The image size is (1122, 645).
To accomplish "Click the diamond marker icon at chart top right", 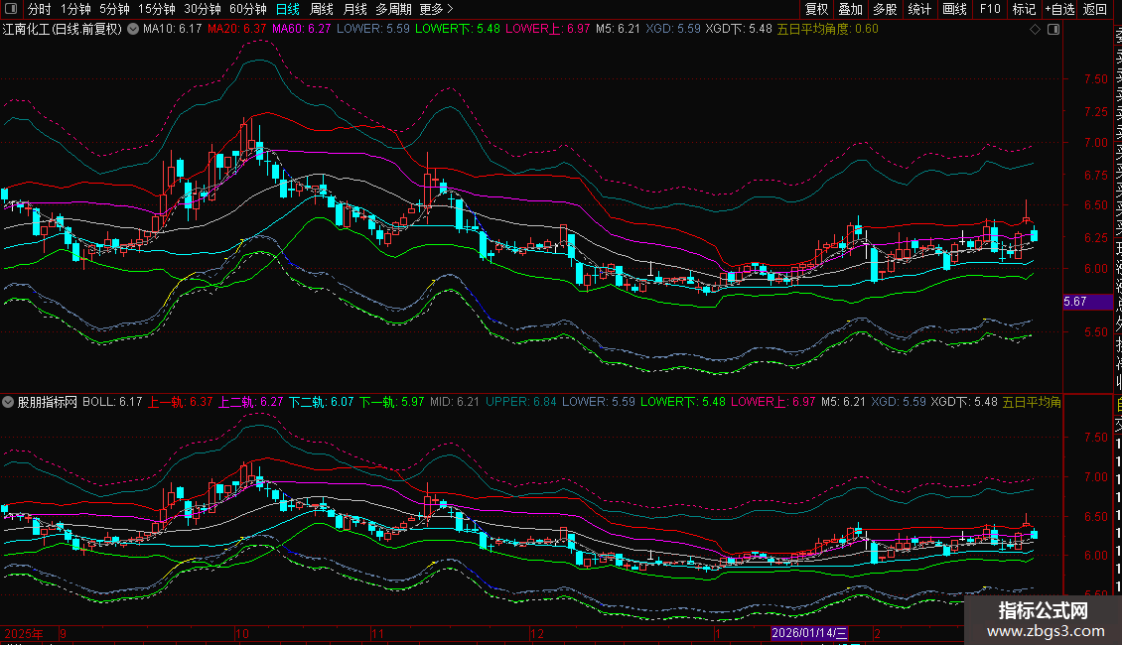I will tap(1035, 30).
